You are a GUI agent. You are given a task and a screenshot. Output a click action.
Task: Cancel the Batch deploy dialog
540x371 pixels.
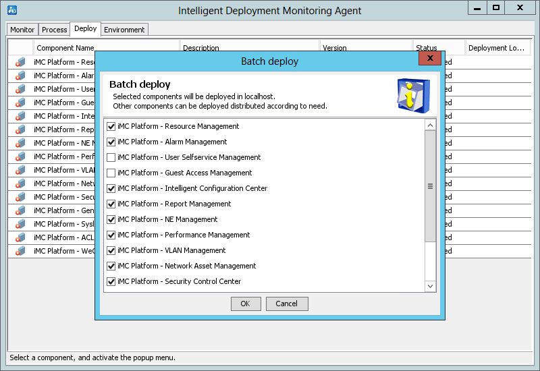(x=286, y=304)
